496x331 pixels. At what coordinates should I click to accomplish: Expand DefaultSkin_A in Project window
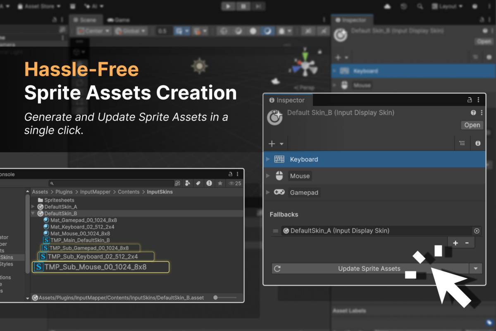click(33, 206)
